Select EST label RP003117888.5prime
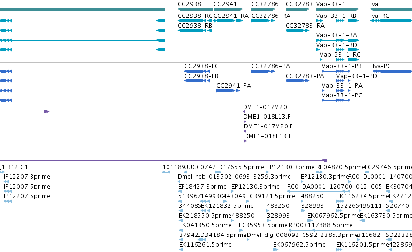Image resolution: width=412 pixels, height=252 pixels. 320,225
